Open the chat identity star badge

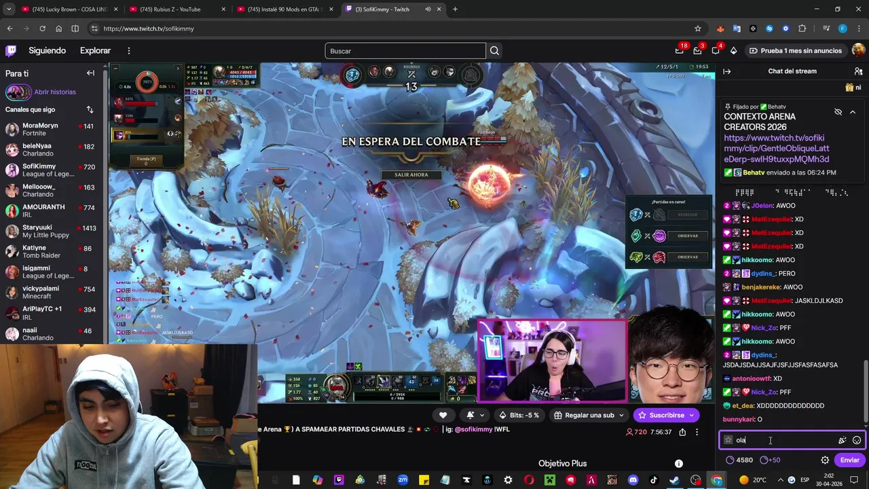coord(728,440)
